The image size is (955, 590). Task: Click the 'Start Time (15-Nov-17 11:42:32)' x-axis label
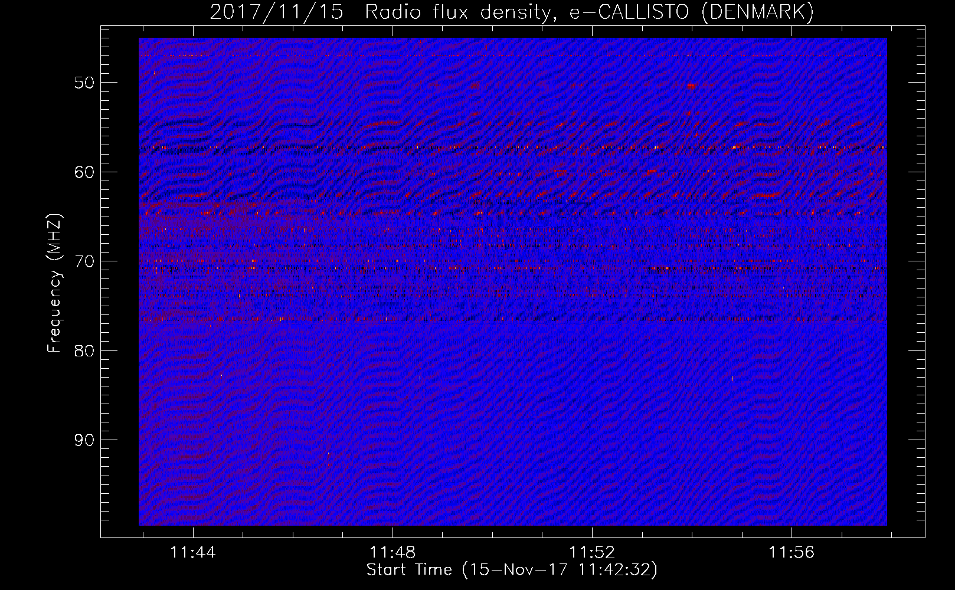click(512, 570)
